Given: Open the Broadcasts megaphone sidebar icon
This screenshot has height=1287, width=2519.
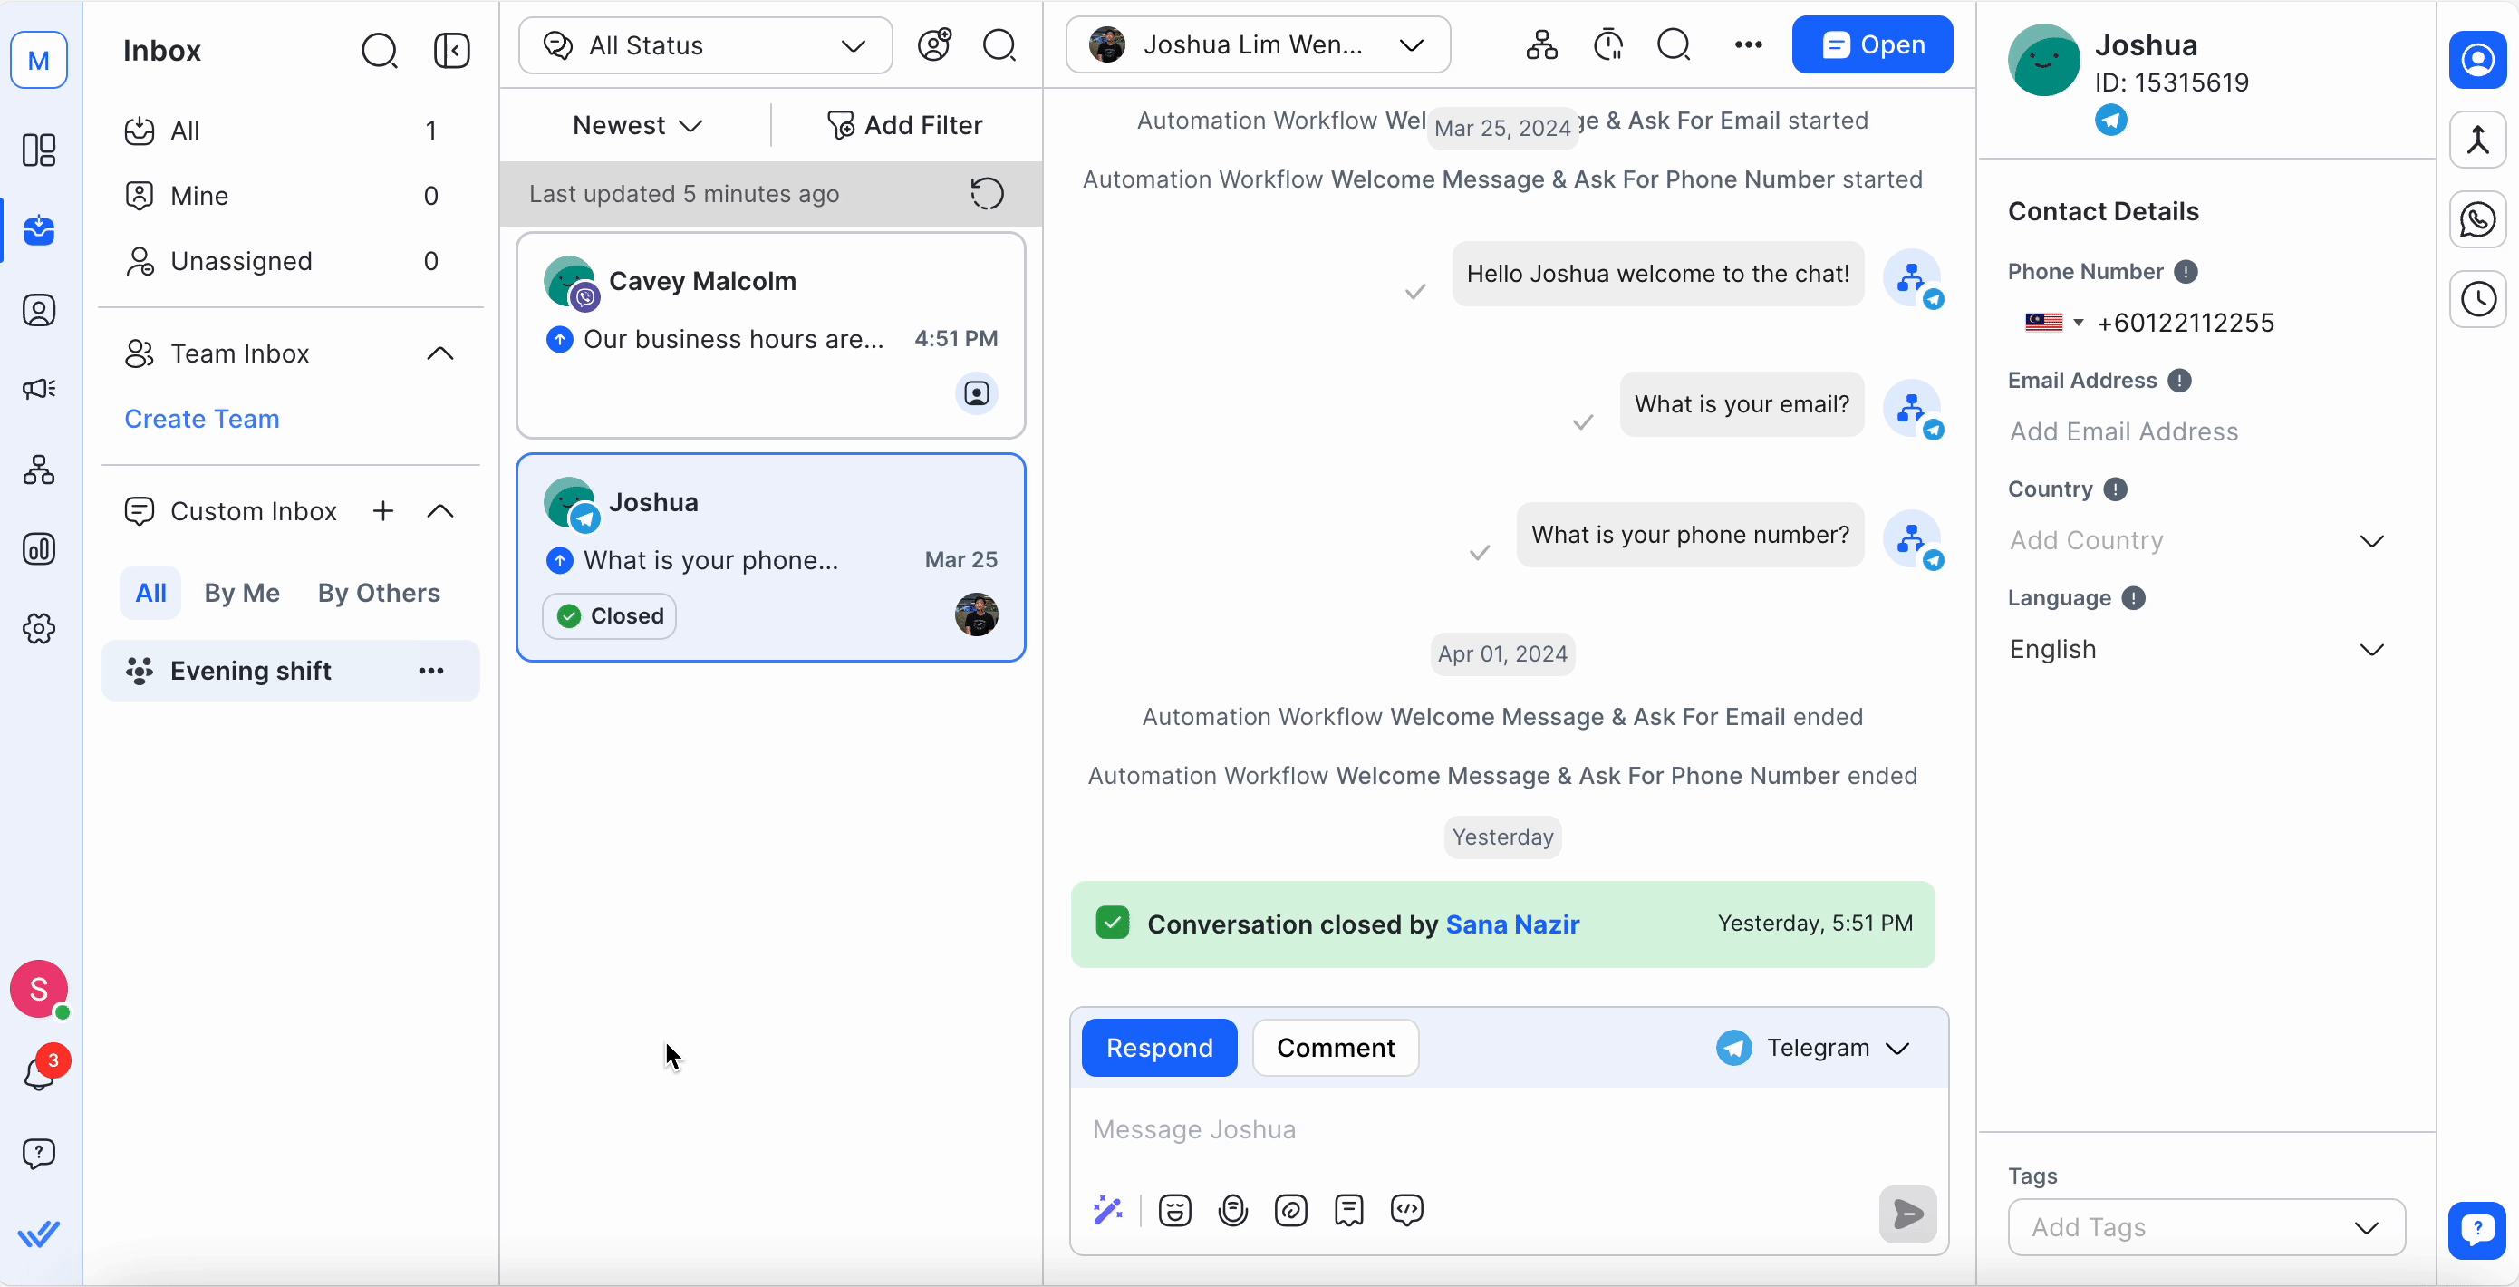Looking at the screenshot, I should [x=39, y=389].
